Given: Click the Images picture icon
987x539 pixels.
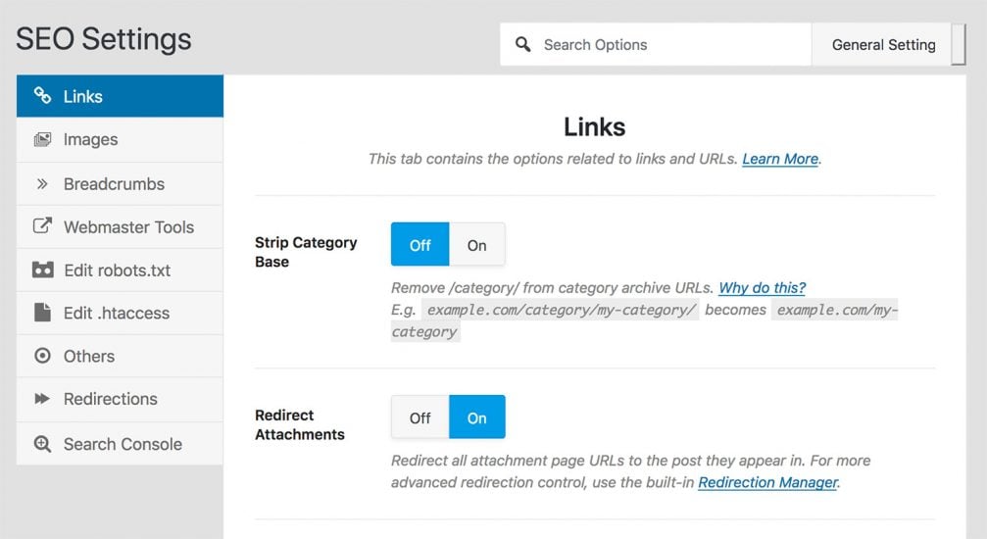Looking at the screenshot, I should pyautogui.click(x=42, y=139).
